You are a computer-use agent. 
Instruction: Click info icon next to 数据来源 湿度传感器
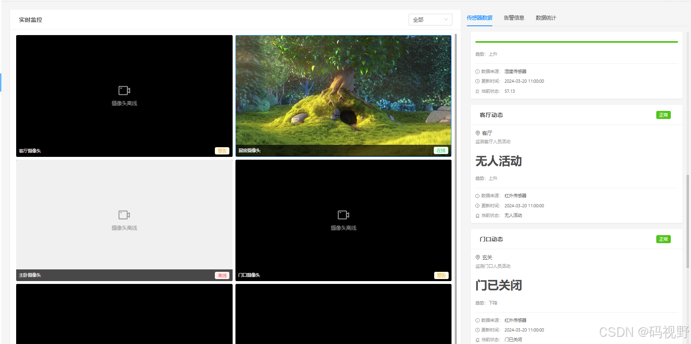477,71
